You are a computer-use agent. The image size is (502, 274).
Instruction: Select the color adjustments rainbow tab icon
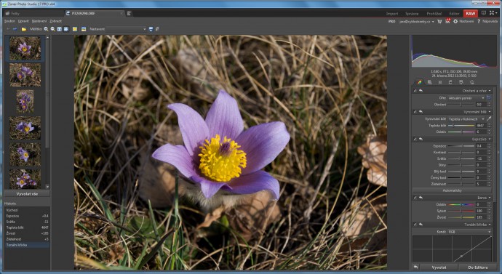click(x=419, y=82)
